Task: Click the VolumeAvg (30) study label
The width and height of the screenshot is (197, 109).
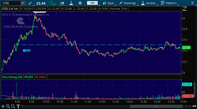Action: [x=12, y=77]
